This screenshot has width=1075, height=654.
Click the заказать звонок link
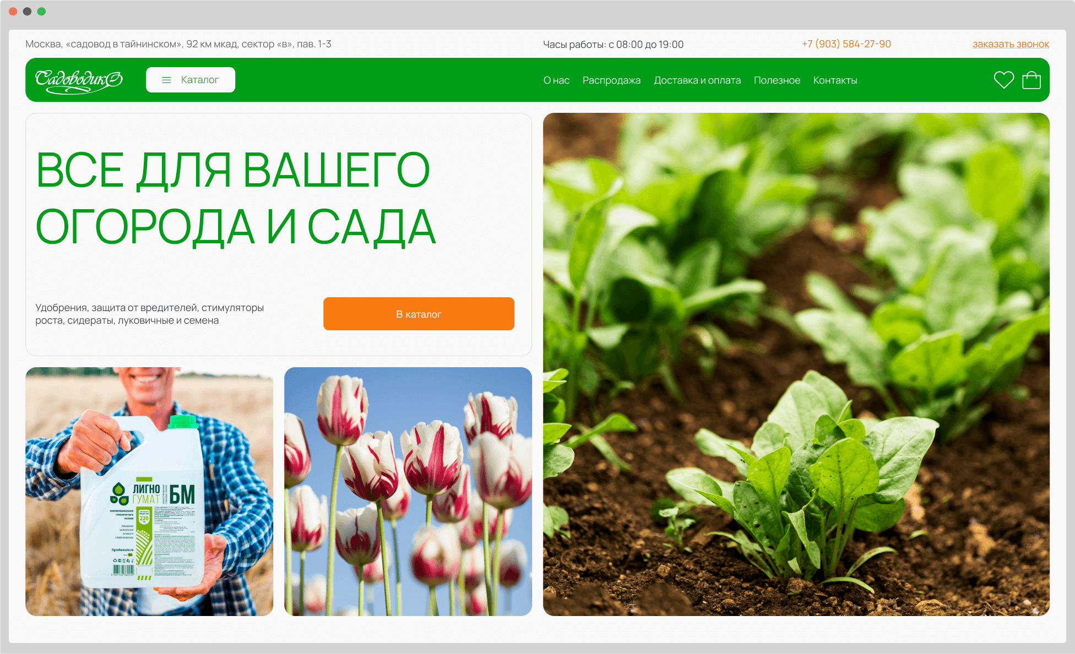(1011, 44)
